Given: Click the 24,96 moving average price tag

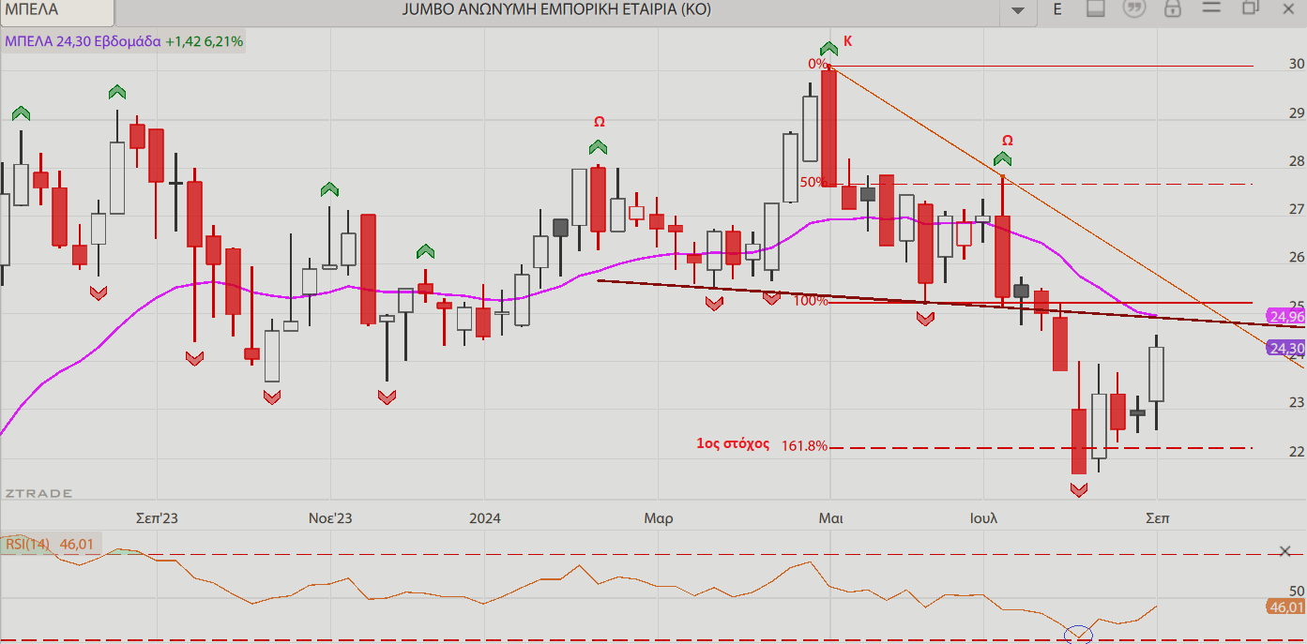Looking at the screenshot, I should click(1285, 317).
